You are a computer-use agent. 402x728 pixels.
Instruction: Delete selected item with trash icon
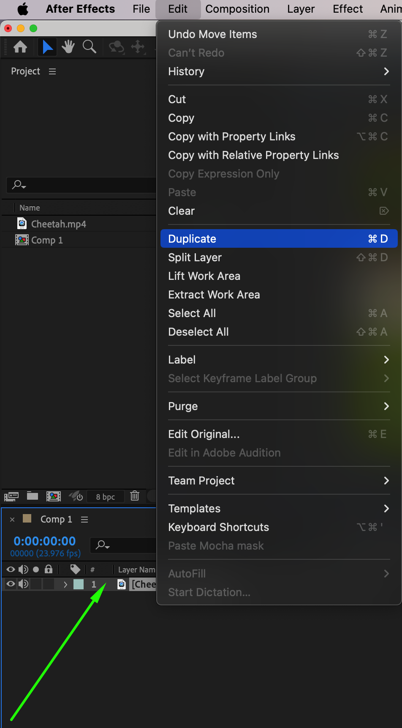click(x=135, y=496)
